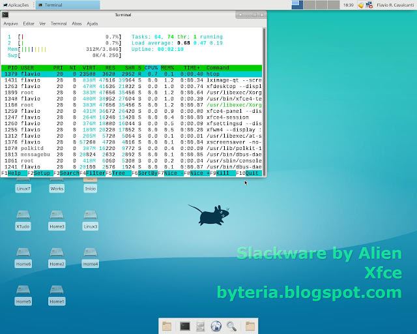Launch the terminal emulator from the dock
Image resolution: width=417 pixels, height=334 pixels.
(x=185, y=326)
